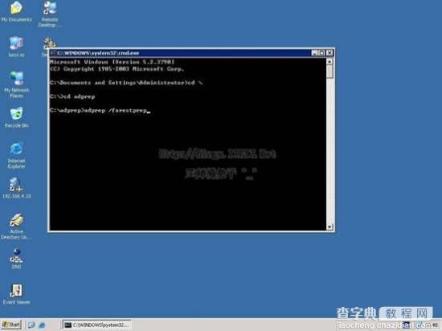Click the cmd window scrollbar up arrow
The height and width of the screenshot is (331, 442).
(329, 61)
